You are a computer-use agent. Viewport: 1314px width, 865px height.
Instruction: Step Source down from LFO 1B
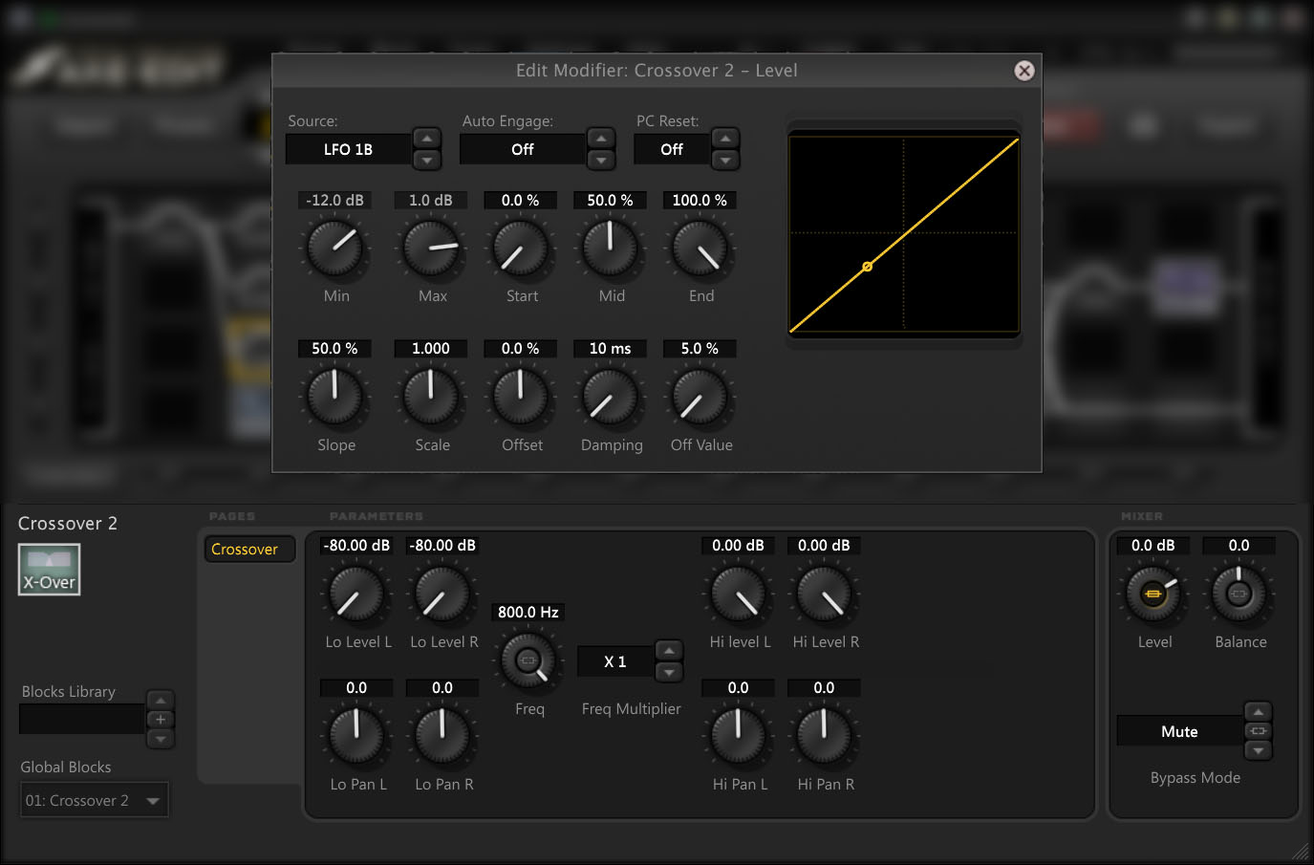click(426, 160)
